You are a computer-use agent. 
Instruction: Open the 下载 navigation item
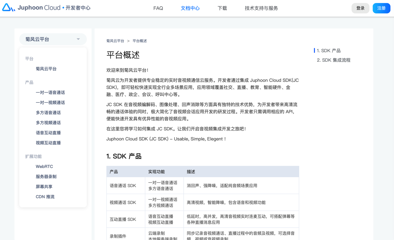pyautogui.click(x=222, y=8)
